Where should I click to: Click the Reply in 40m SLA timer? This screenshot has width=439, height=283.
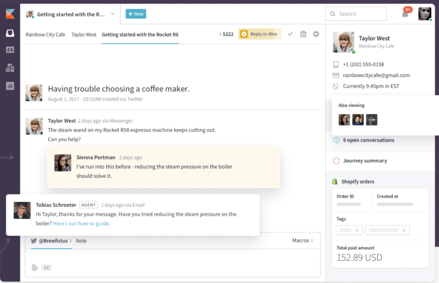(260, 34)
